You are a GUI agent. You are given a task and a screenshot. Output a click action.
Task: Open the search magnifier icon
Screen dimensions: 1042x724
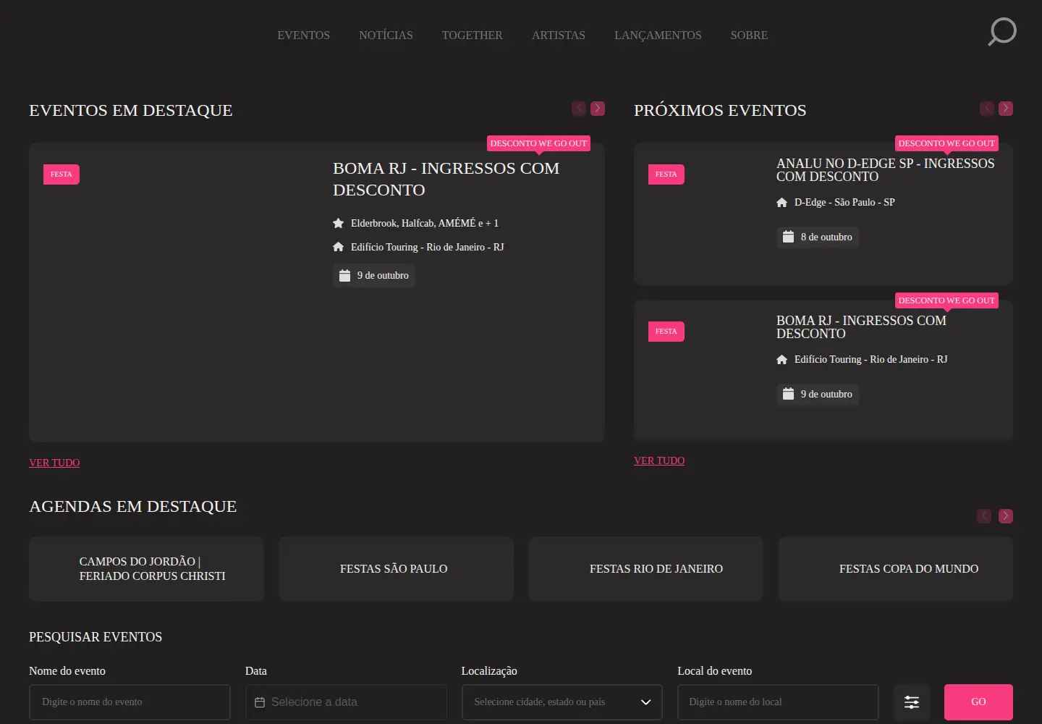1002,32
